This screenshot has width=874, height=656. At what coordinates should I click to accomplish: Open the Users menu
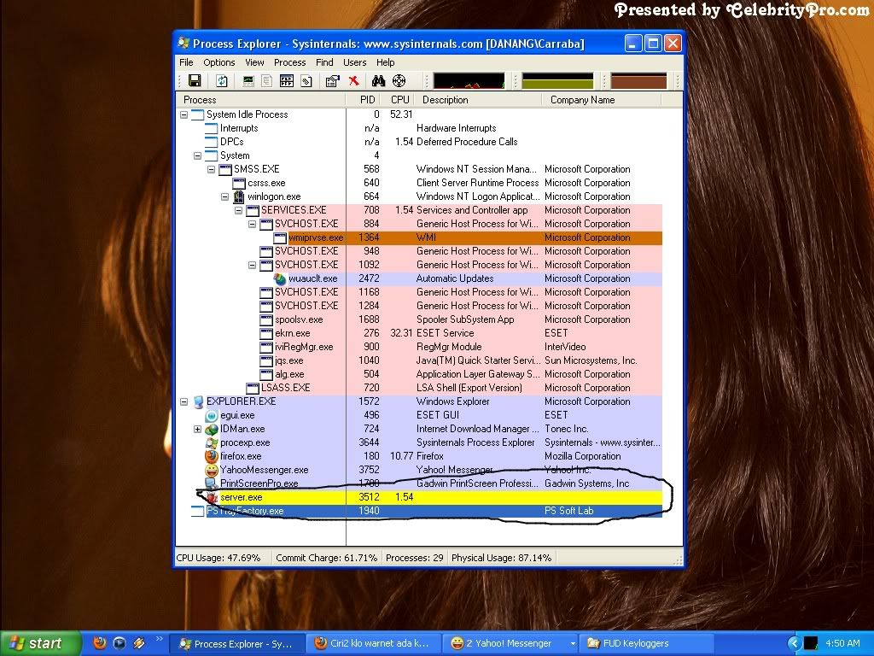(x=354, y=62)
